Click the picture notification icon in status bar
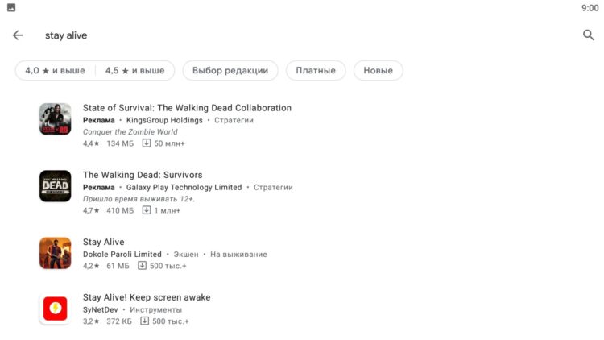The image size is (604, 340). point(11,7)
